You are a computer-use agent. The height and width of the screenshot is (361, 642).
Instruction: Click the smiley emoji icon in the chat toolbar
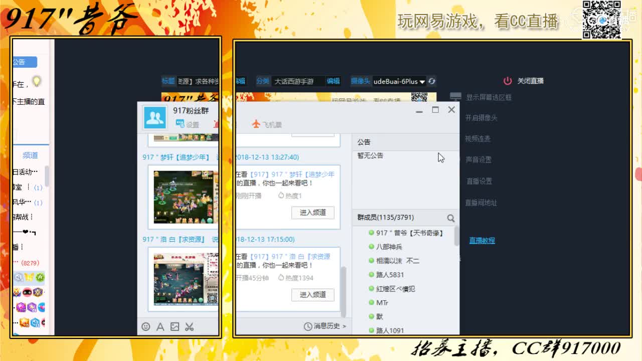click(x=145, y=326)
